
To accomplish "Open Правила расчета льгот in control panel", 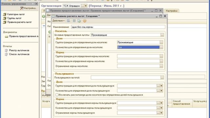I will tap(19, 22).
